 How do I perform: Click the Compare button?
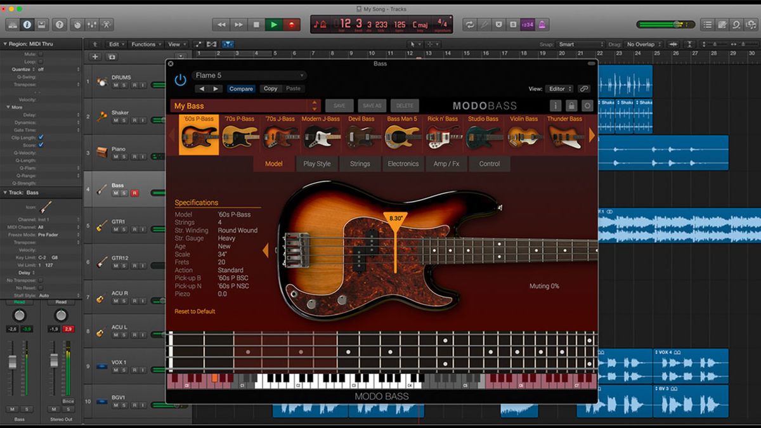pyautogui.click(x=241, y=89)
